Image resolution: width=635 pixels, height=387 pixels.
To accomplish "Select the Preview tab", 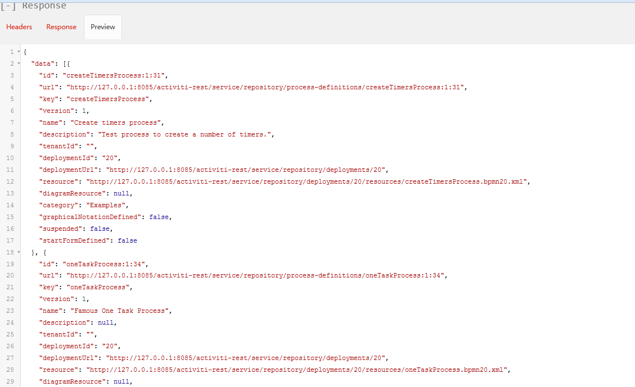I will pyautogui.click(x=103, y=27).
